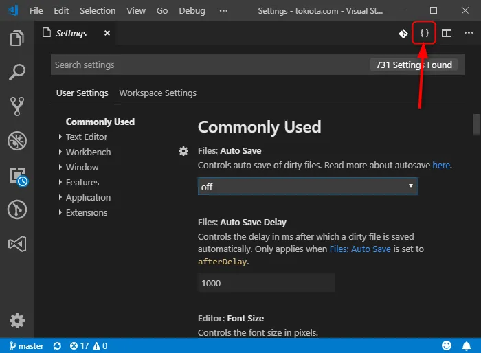
Task: Open Source Control view in activity bar
Action: [x=17, y=106]
